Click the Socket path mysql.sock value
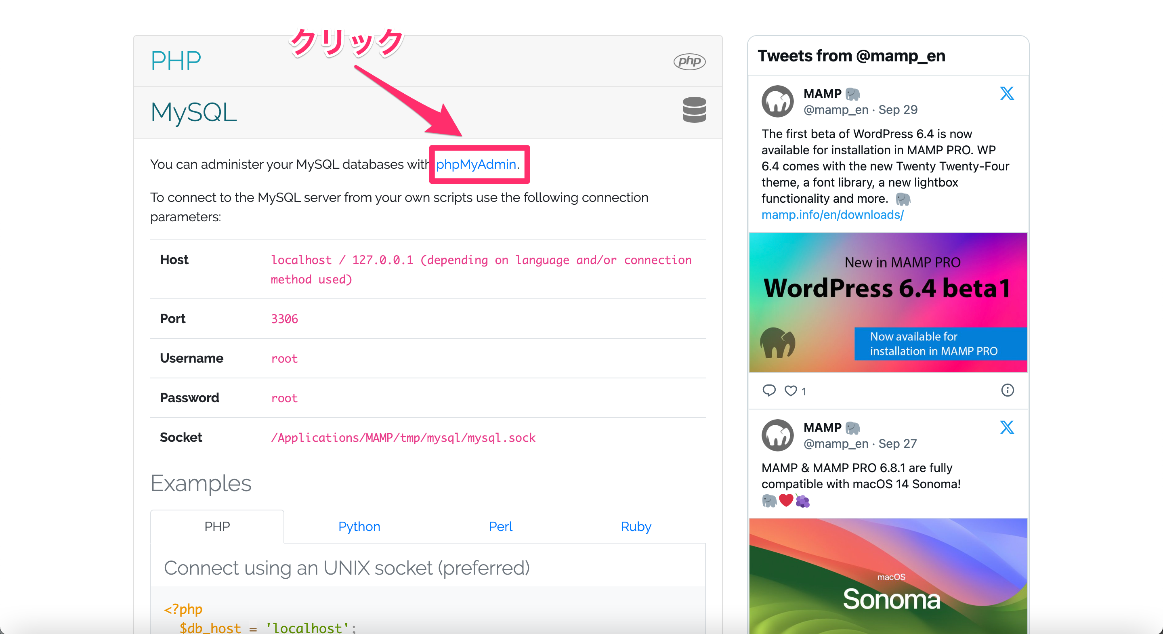The height and width of the screenshot is (634, 1163). click(x=403, y=438)
